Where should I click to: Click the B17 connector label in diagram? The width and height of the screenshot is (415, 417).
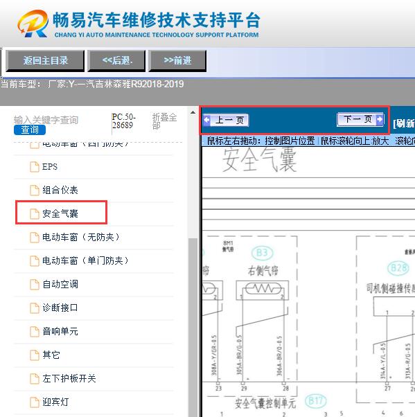point(316,401)
